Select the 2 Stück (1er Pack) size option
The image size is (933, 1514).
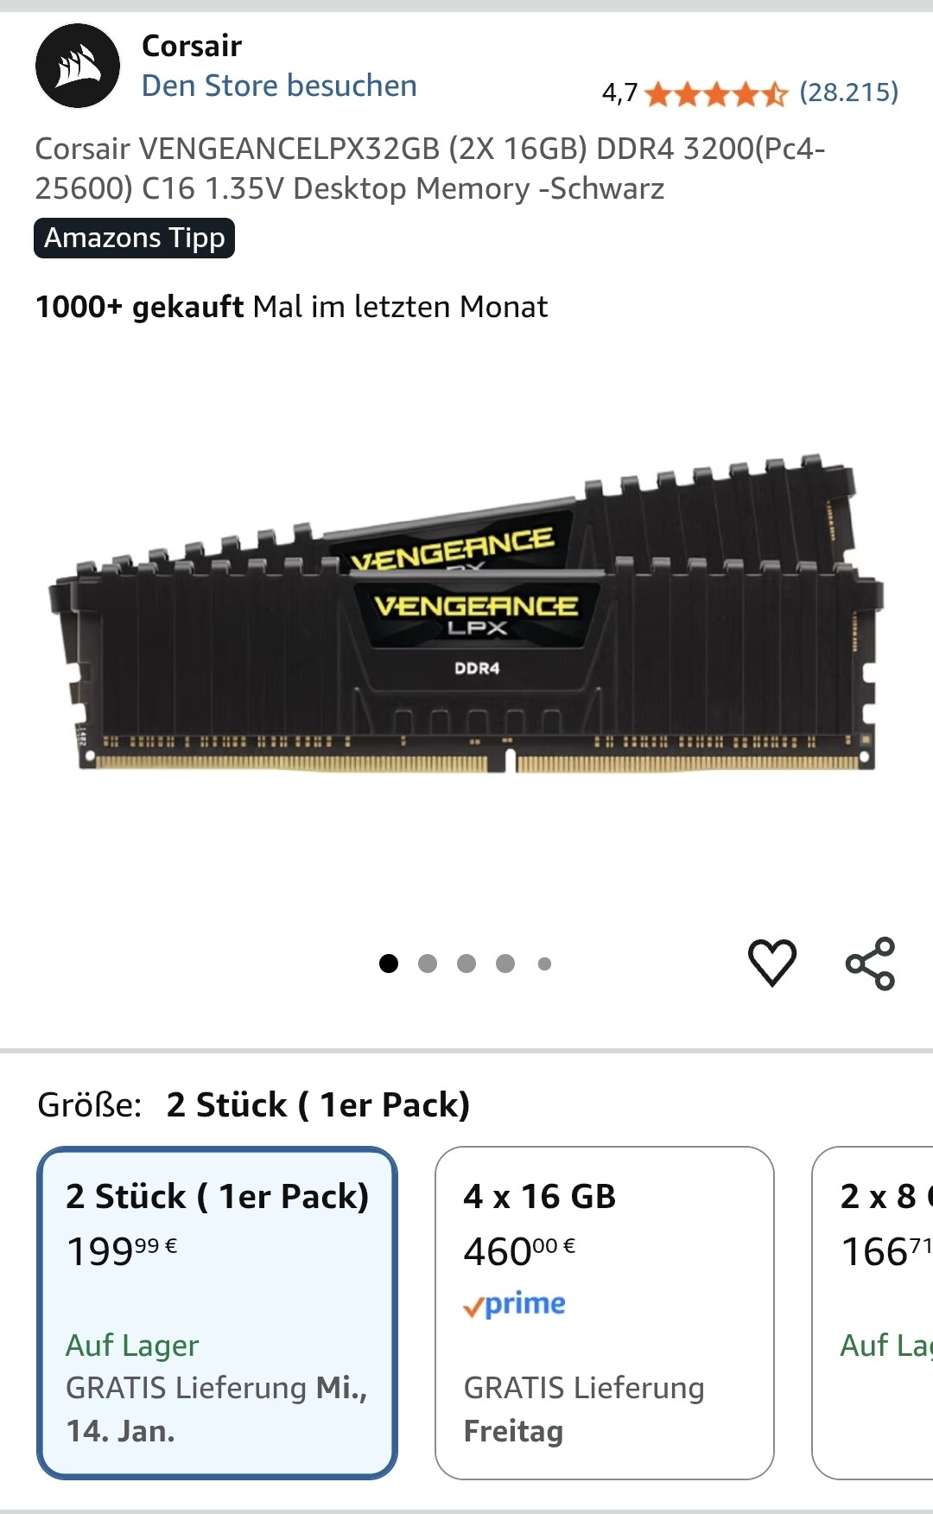tap(217, 1313)
